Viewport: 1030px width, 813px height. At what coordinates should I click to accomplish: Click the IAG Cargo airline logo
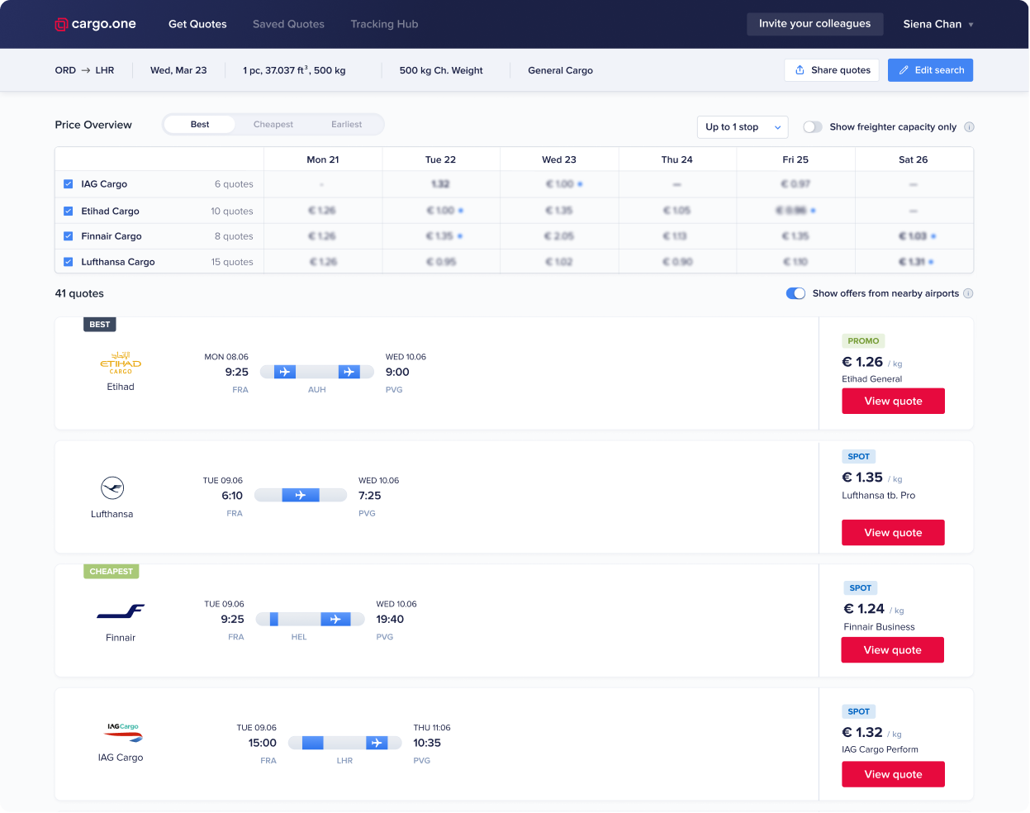tap(121, 733)
